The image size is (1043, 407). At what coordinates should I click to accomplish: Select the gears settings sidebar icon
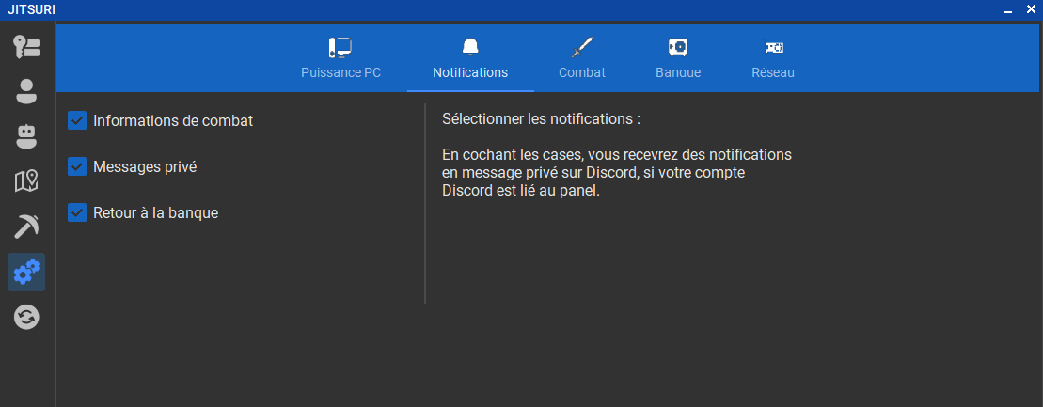[x=26, y=272]
